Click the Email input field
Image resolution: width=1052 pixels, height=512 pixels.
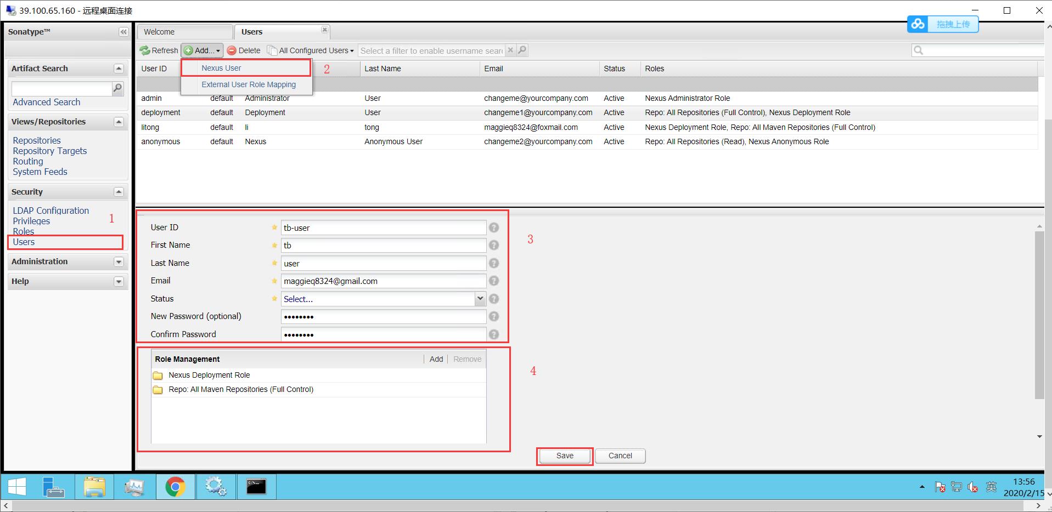point(384,281)
